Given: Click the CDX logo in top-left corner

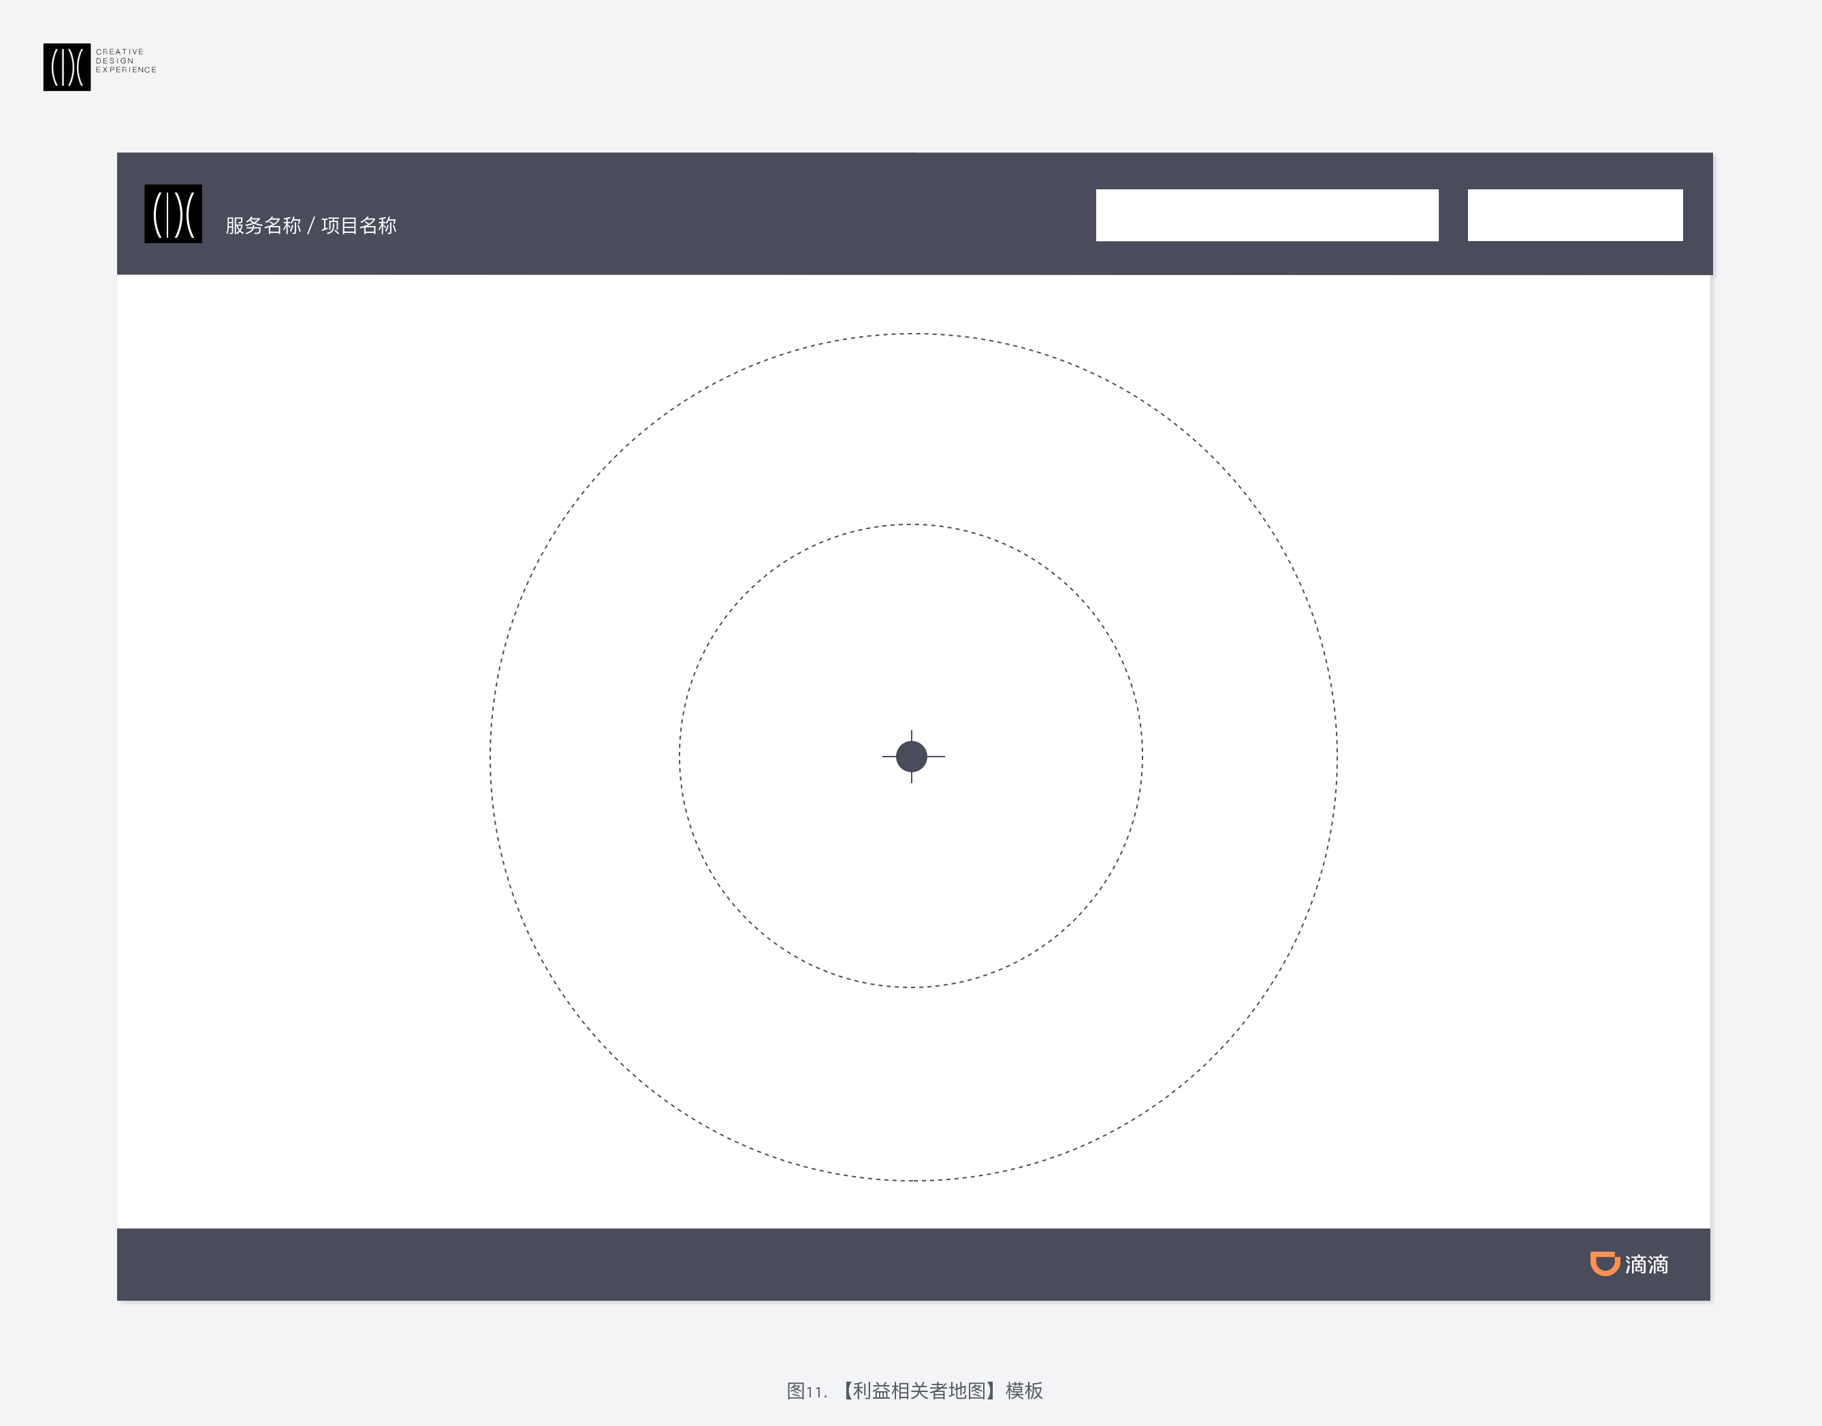Looking at the screenshot, I should 67,67.
